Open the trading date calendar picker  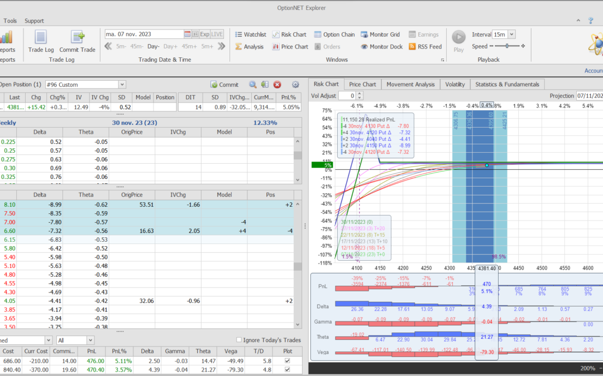187,34
